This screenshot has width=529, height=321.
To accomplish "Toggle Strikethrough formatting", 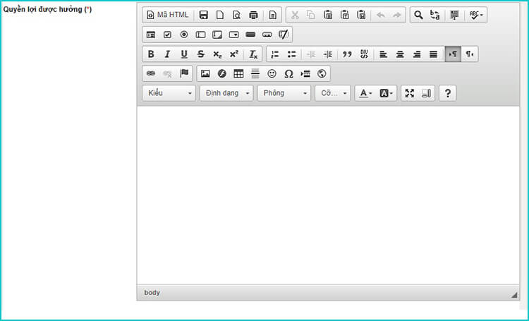I will point(201,54).
